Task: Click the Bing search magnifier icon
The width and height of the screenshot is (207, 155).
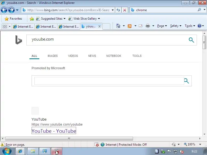Action: click(x=191, y=40)
